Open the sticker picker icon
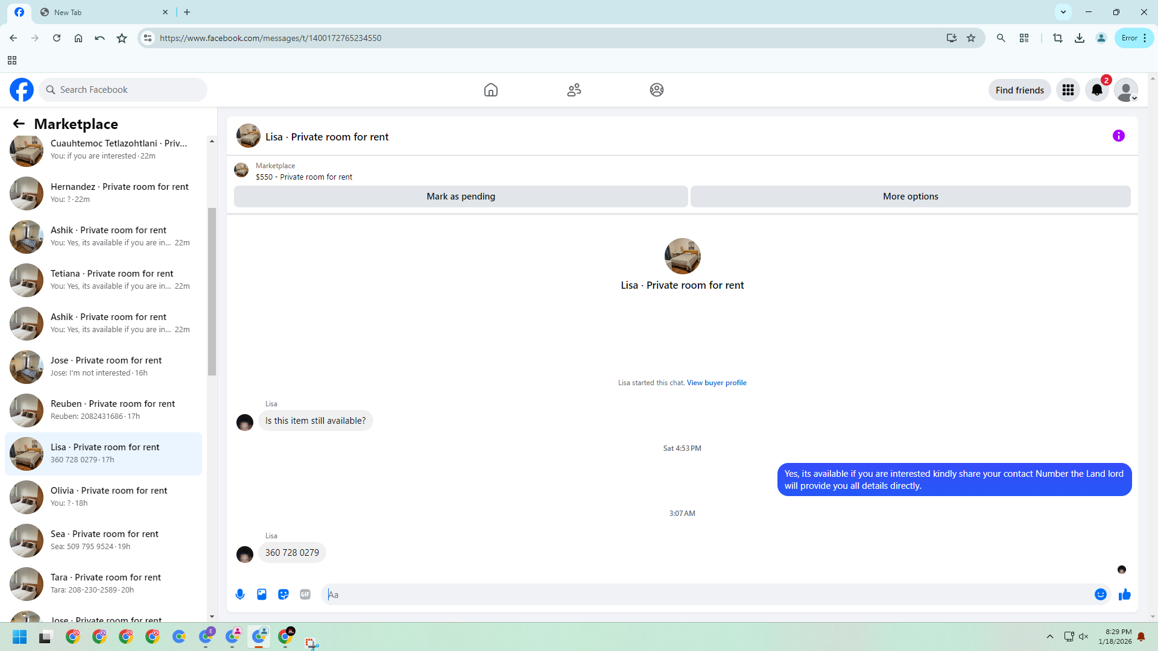 click(283, 594)
